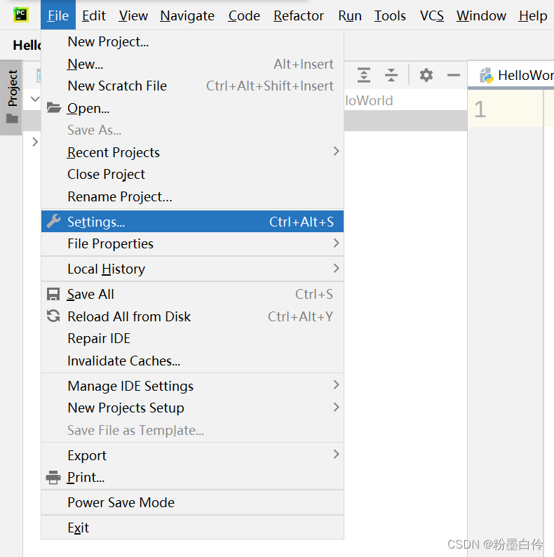Click the Print printer icon
The height and width of the screenshot is (557, 554).
[x=53, y=477]
